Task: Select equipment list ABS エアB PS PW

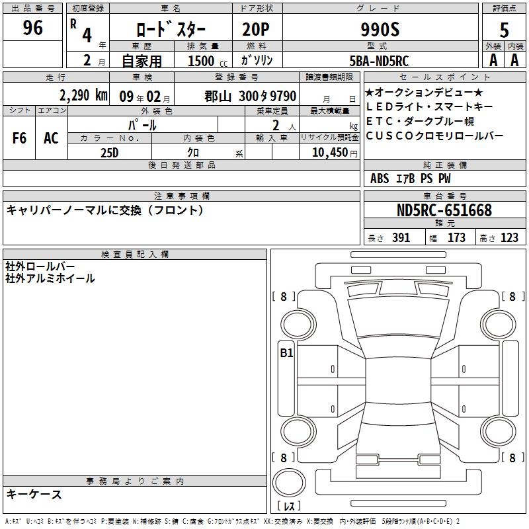Action: pyautogui.click(x=410, y=179)
